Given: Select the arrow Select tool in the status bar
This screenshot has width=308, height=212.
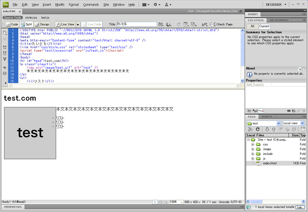Looking at the screenshot, I should 155,202.
